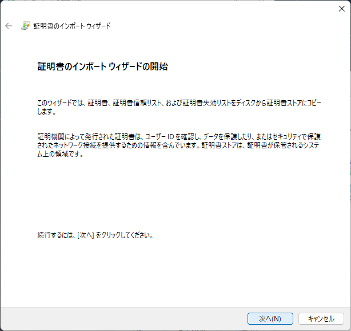Click the bracketed [次へ] in instruction text

[x=86, y=235]
